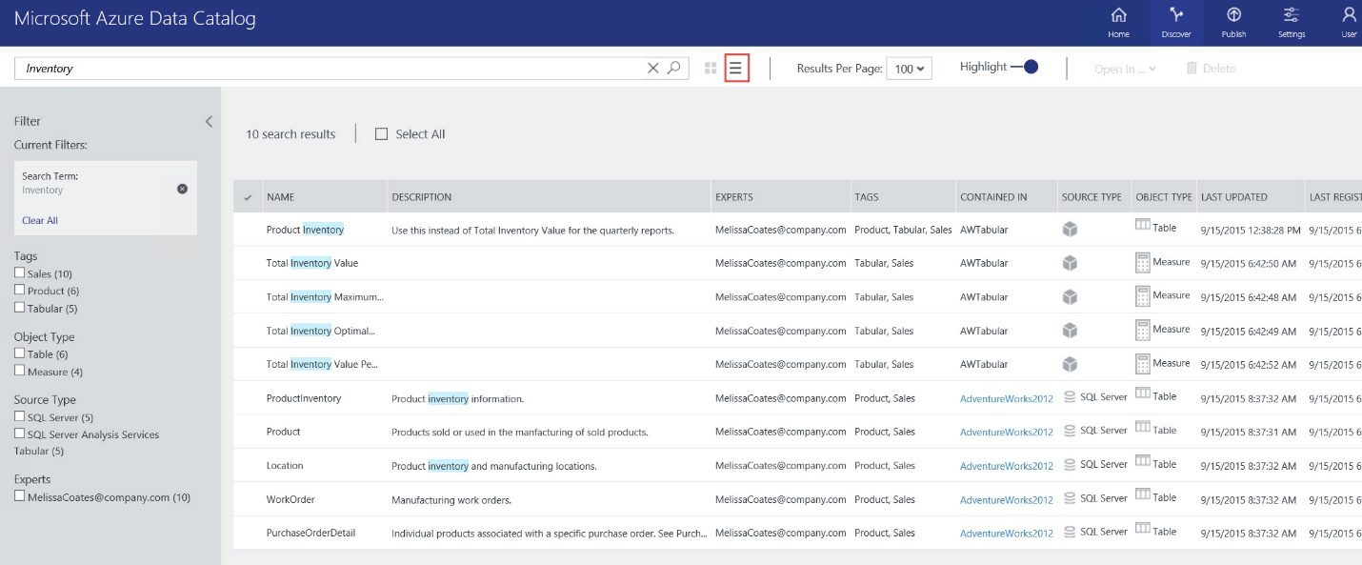Image resolution: width=1362 pixels, height=565 pixels.
Task: Click source cube icon in Total Inventory Optimal row
Action: point(1070,331)
